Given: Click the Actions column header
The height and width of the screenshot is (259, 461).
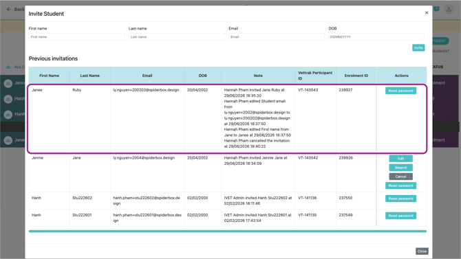Looking at the screenshot, I should (401, 76).
